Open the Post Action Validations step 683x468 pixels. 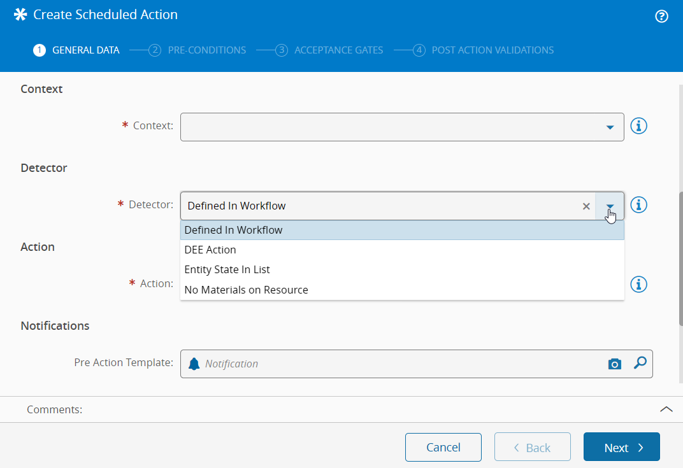tap(483, 50)
